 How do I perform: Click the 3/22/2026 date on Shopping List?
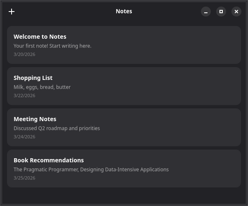(24, 96)
